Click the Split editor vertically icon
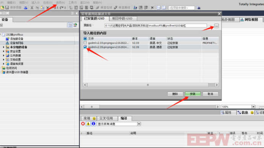The width and height of the screenshot is (264, 148). (164, 8)
